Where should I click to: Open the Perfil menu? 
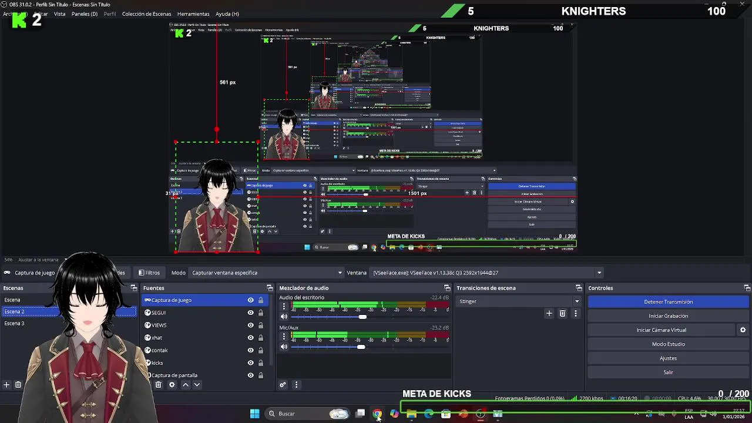[x=109, y=14]
